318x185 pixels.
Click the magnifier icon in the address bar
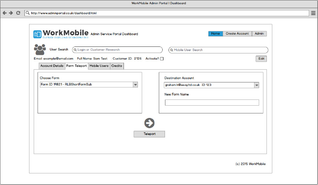point(28,13)
